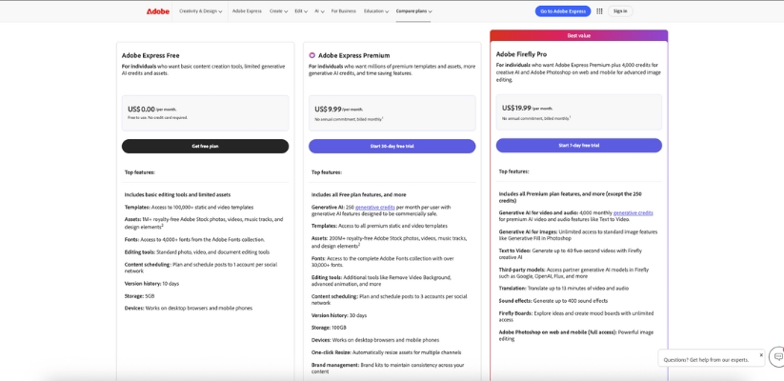Click 'Firefly Boards' feature line
The width and height of the screenshot is (784, 381).
coord(576,316)
